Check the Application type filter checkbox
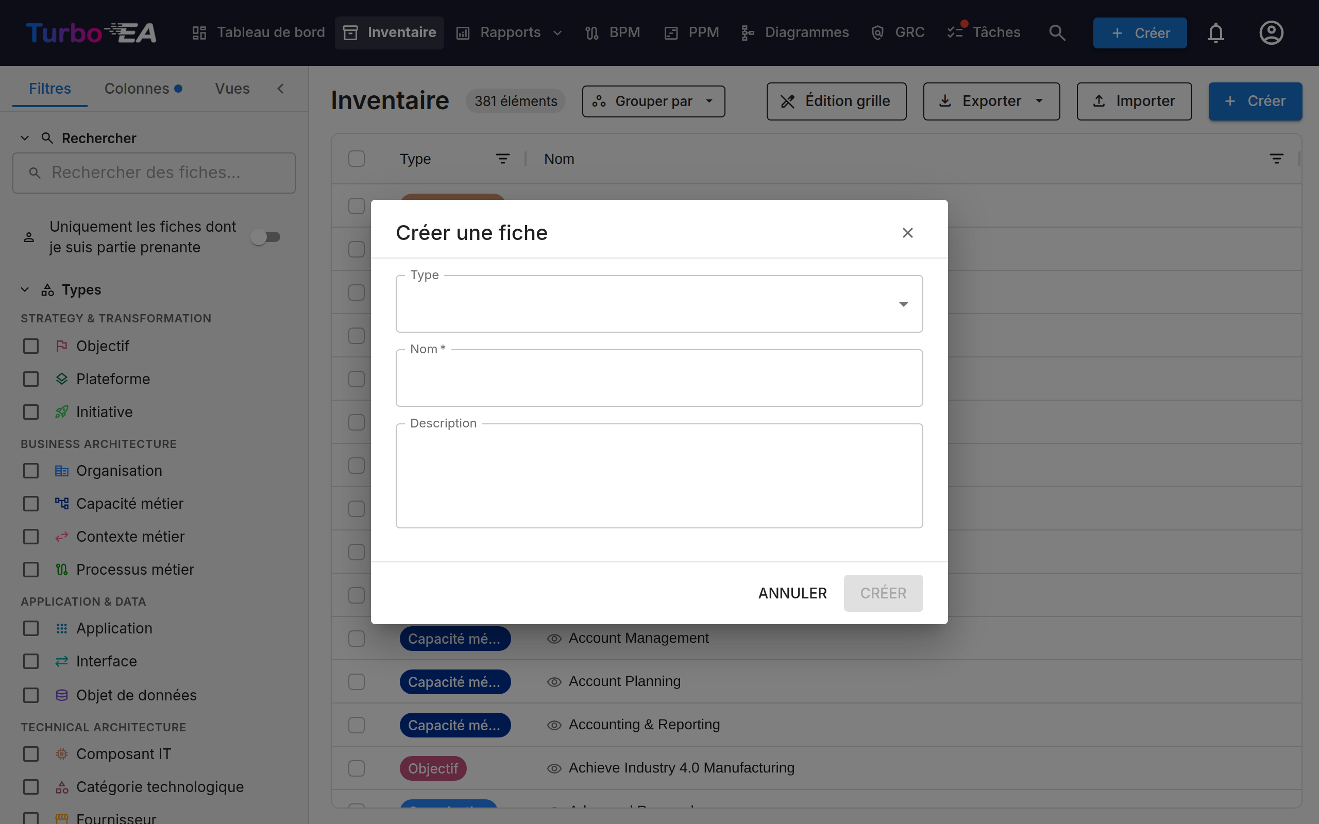The height and width of the screenshot is (824, 1319). tap(31, 628)
